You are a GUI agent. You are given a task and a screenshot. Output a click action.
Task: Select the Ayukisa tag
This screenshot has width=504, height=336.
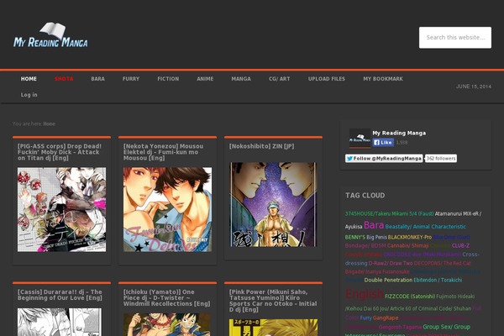[354, 227]
